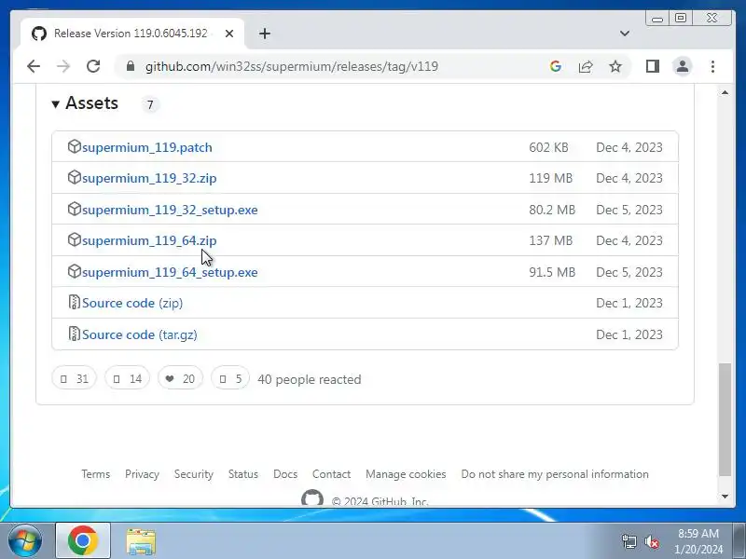
Task: Share this page using the share icon
Action: [x=586, y=66]
